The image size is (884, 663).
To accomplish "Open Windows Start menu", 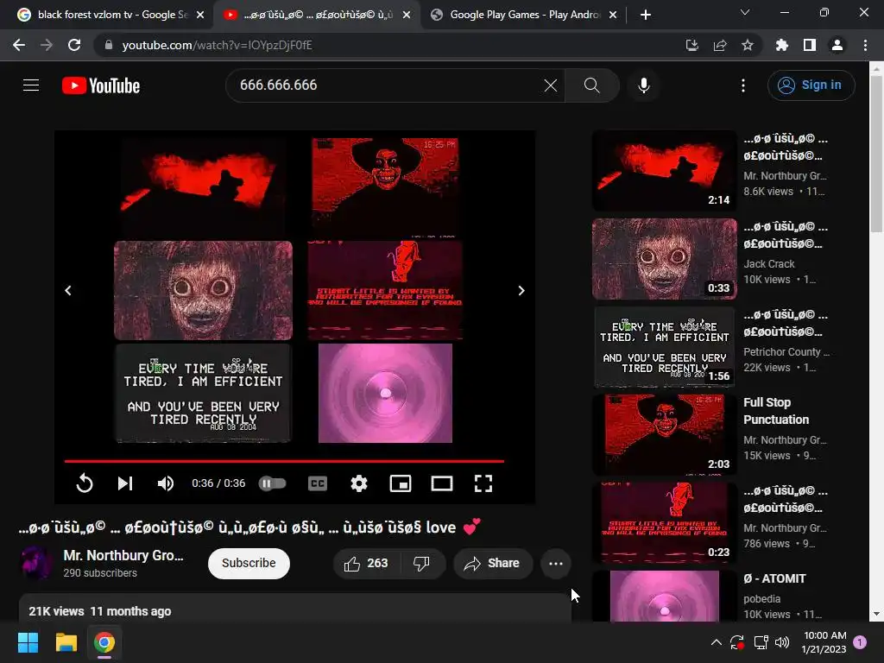I will point(28,642).
